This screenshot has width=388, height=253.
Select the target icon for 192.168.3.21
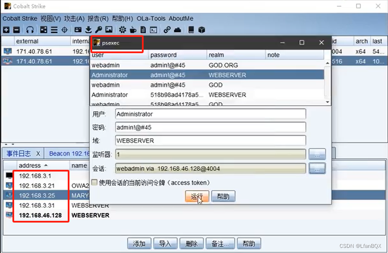[x=9, y=185]
